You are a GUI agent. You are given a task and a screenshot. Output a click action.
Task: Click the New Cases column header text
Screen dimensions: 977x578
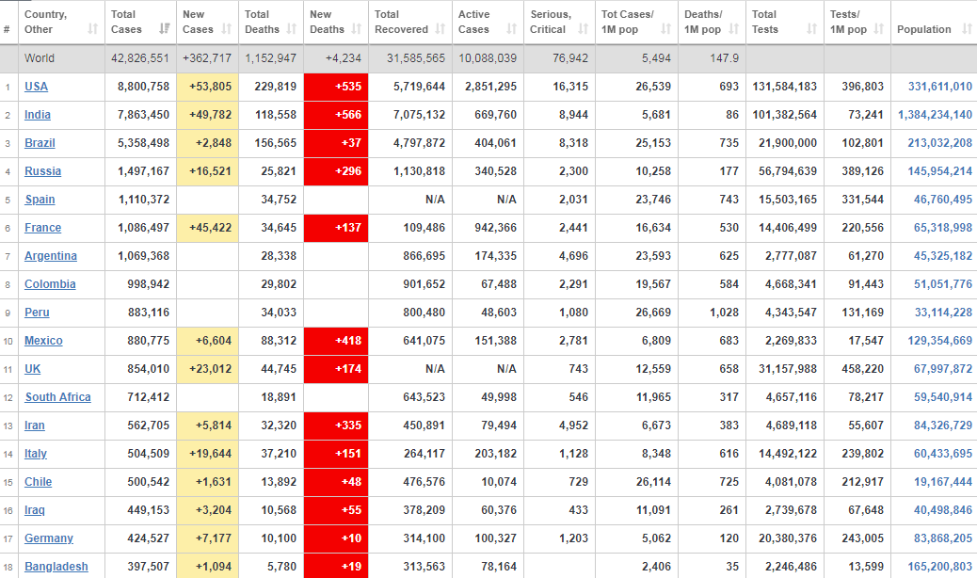pyautogui.click(x=199, y=22)
